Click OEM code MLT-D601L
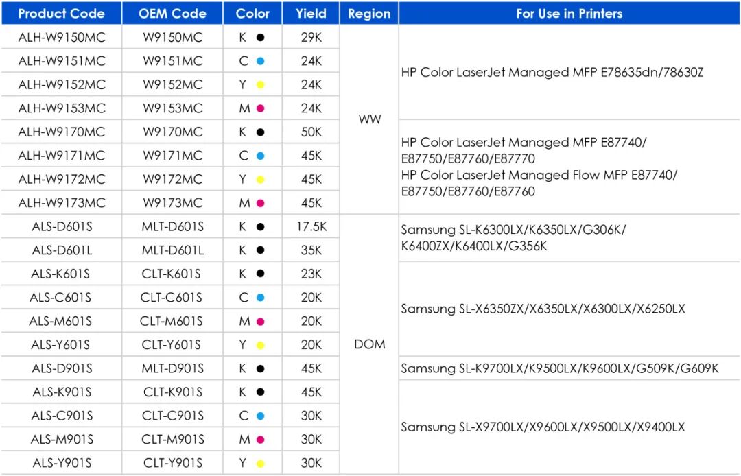The image size is (741, 476). (x=172, y=250)
